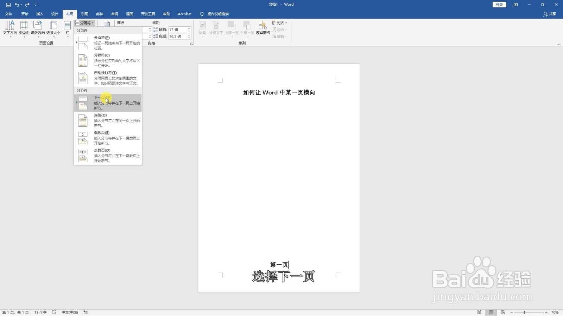Choose 分栏符(C) column break option
This screenshot has width=563, height=316.
pyautogui.click(x=108, y=60)
